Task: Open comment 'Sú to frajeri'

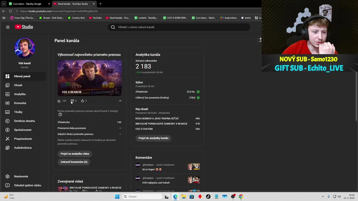Action: [x=152, y=169]
